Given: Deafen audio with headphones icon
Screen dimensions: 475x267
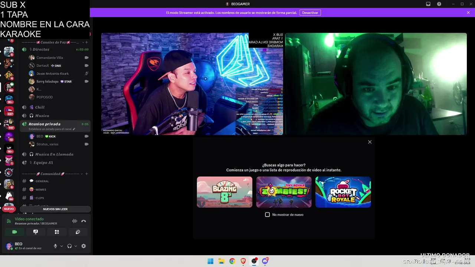Looking at the screenshot, I should pyautogui.click(x=69, y=246).
